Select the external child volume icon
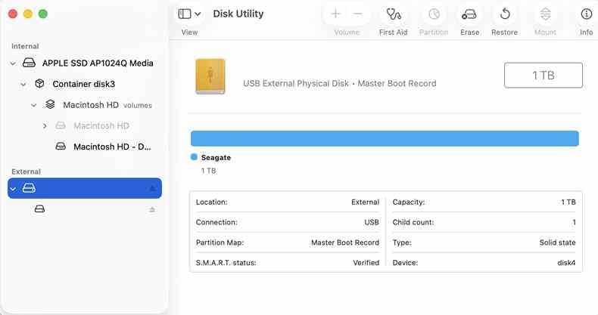Viewport: 598px width, 315px height. 39,208
